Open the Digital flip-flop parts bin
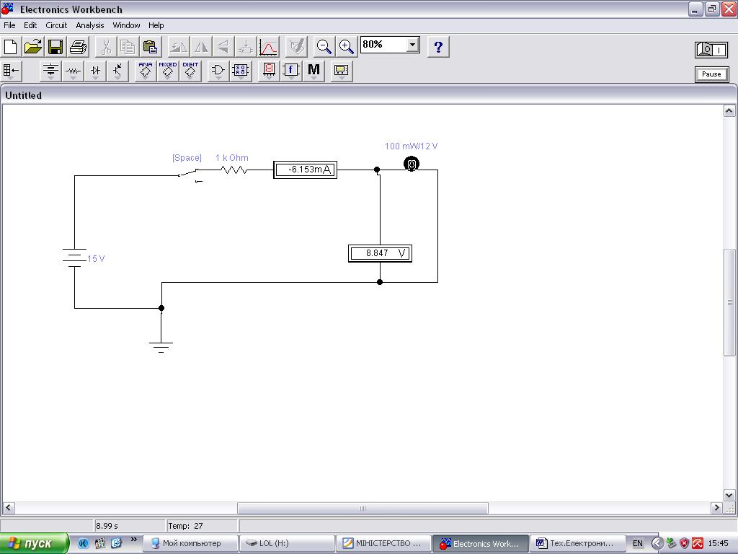The height and width of the screenshot is (554, 738). pyautogui.click(x=241, y=71)
